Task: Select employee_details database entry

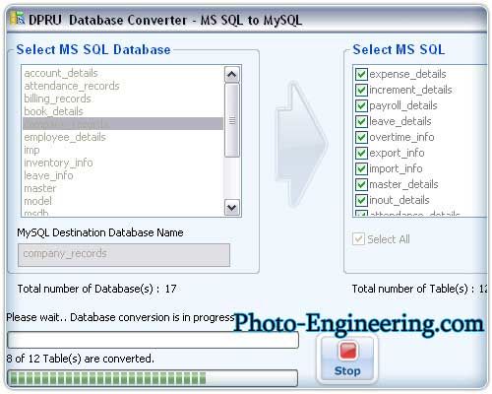Action: tap(65, 137)
